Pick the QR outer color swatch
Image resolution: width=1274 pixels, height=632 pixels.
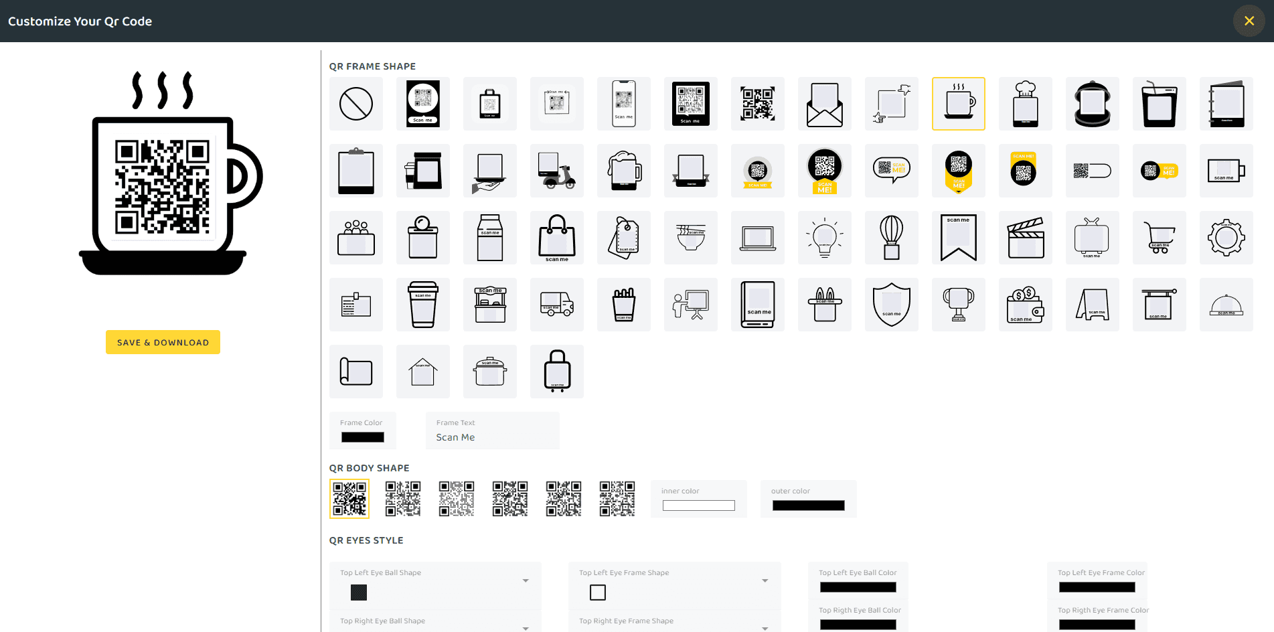tap(809, 505)
